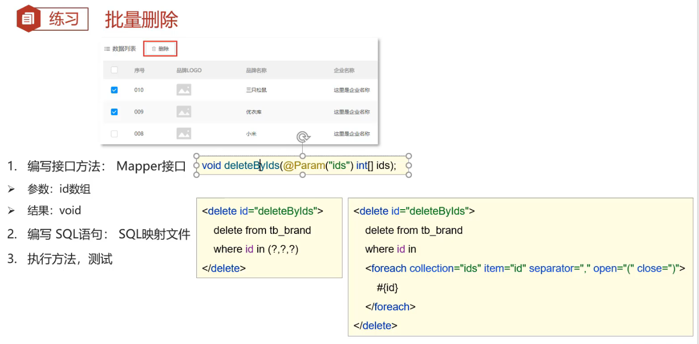Click the closing </delete> tag in right box

tap(376, 325)
